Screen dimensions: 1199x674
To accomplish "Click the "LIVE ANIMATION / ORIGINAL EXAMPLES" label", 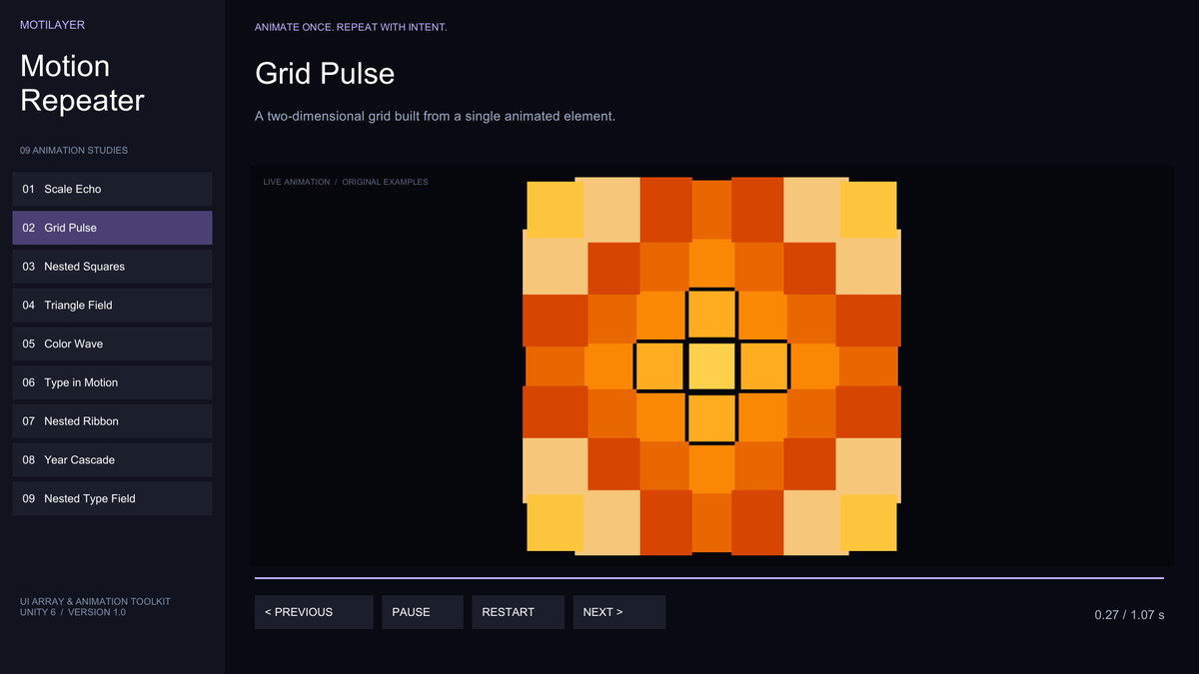I will click(346, 182).
